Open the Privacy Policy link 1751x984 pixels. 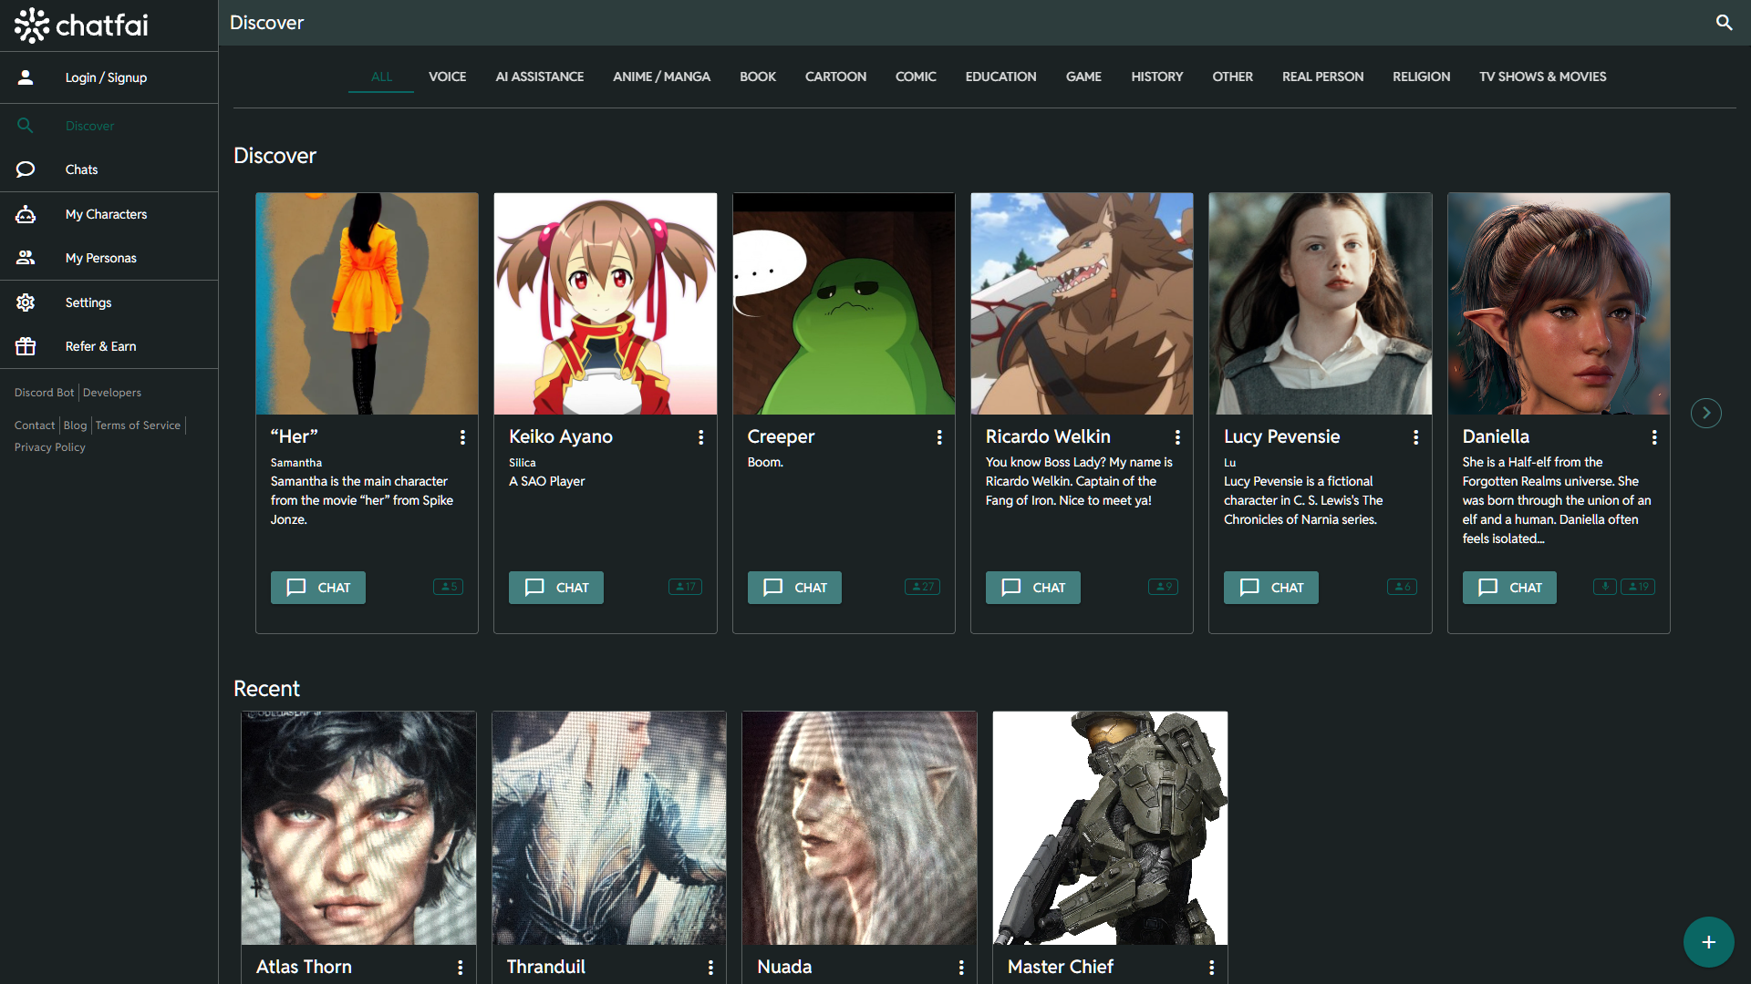pyautogui.click(x=49, y=446)
